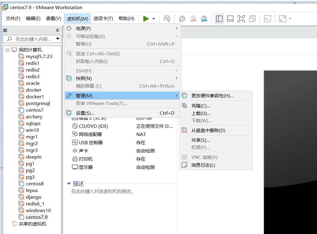Click the 管理(M) menu entry

click(123, 96)
